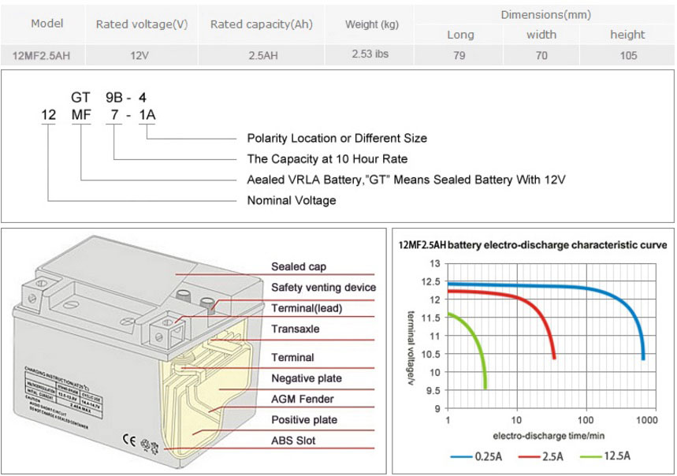Click the Polarity Location or Different Size text
The width and height of the screenshot is (677, 476).
(x=337, y=138)
